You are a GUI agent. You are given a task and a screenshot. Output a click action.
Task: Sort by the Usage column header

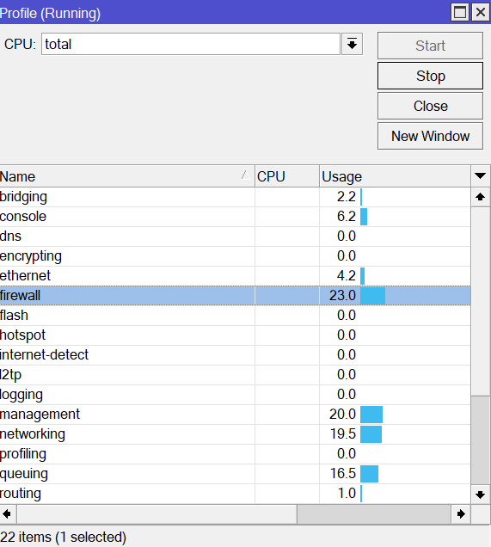pyautogui.click(x=395, y=176)
